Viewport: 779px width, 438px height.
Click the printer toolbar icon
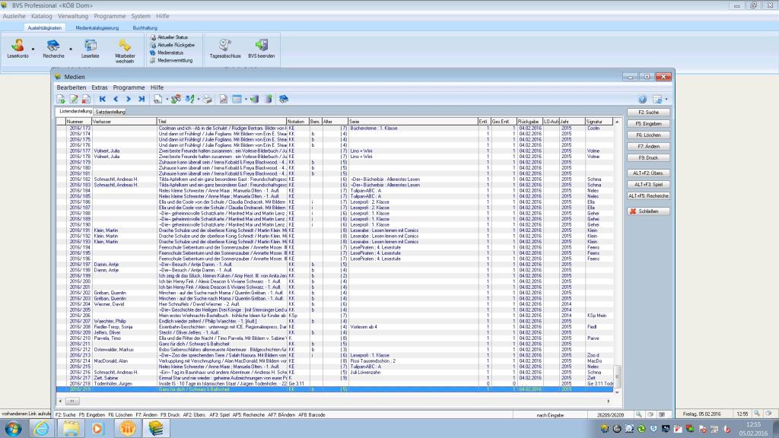tap(207, 100)
